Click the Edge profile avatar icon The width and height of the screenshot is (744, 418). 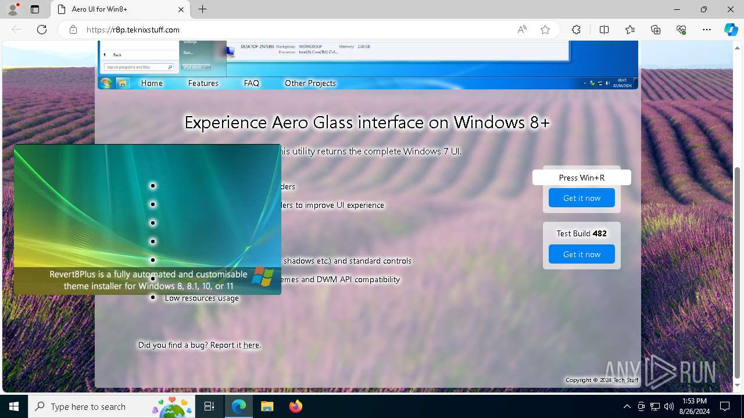(13, 9)
